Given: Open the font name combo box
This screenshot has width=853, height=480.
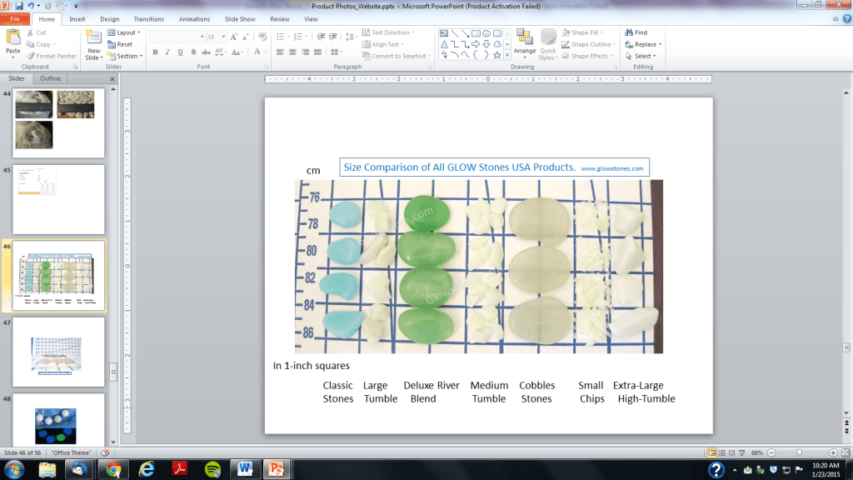Looking at the screenshot, I should tap(177, 37).
